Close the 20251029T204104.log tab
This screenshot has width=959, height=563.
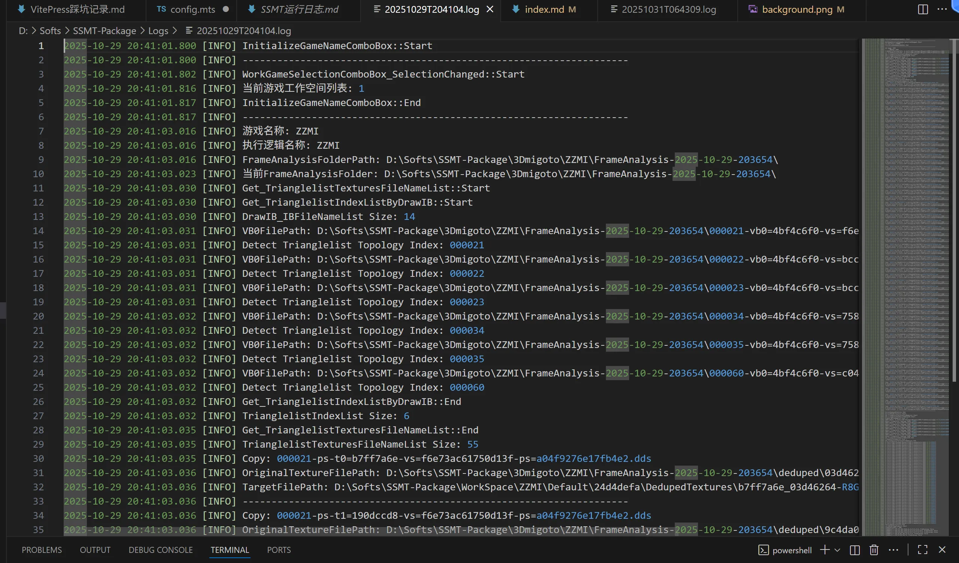point(490,9)
